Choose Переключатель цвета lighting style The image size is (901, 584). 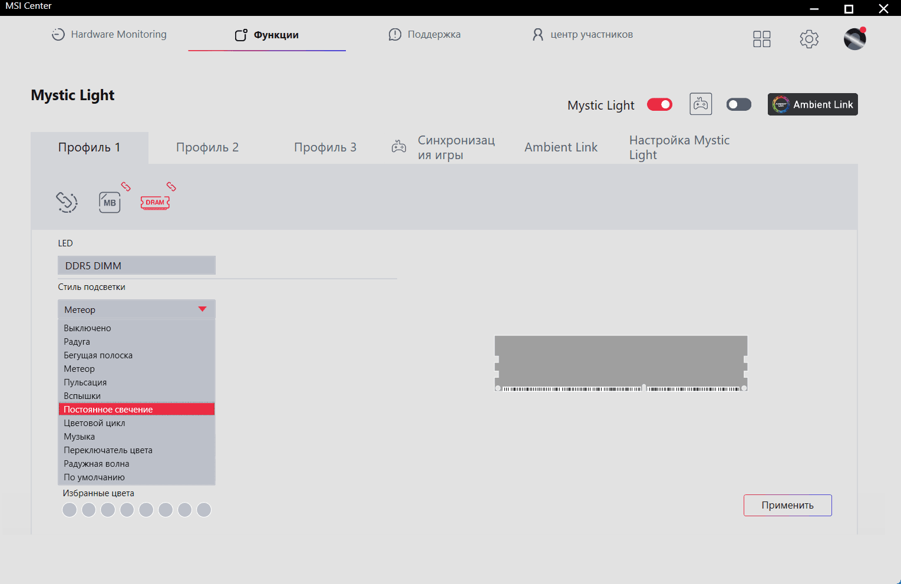click(x=137, y=450)
